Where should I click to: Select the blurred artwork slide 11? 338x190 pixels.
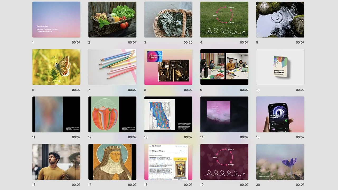click(x=56, y=114)
